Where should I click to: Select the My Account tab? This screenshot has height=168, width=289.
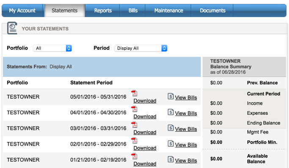[x=22, y=11]
